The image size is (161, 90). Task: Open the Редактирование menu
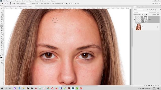pyautogui.click(x=10, y=1)
